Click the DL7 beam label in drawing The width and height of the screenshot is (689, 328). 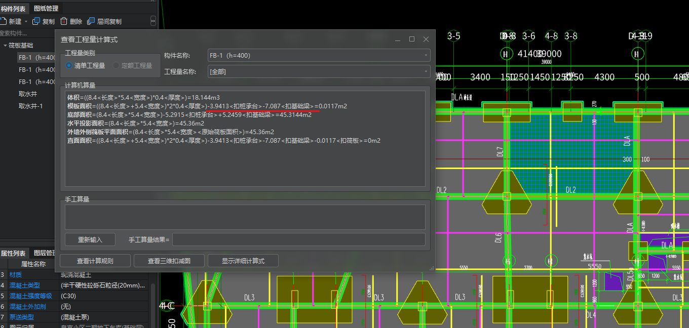tap(500, 151)
